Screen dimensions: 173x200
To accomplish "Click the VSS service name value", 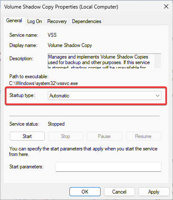I will pos(52,35).
